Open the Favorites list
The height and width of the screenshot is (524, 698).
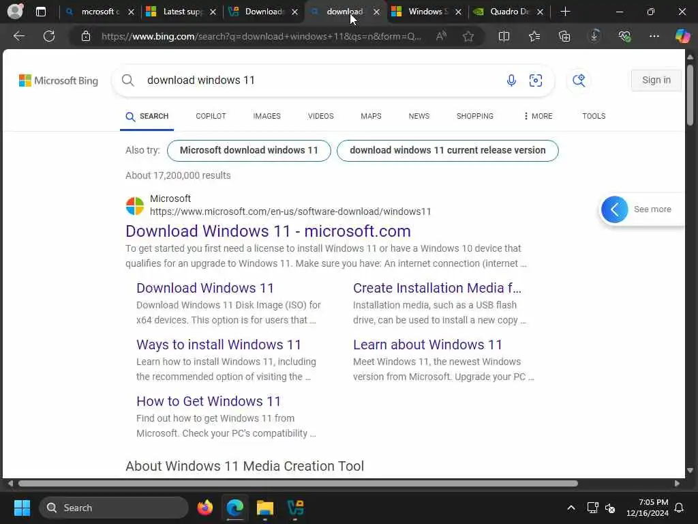click(x=534, y=36)
